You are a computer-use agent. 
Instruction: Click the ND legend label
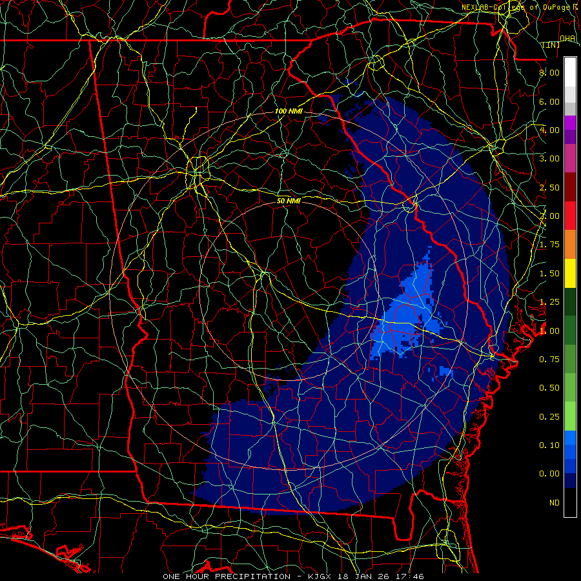[555, 503]
